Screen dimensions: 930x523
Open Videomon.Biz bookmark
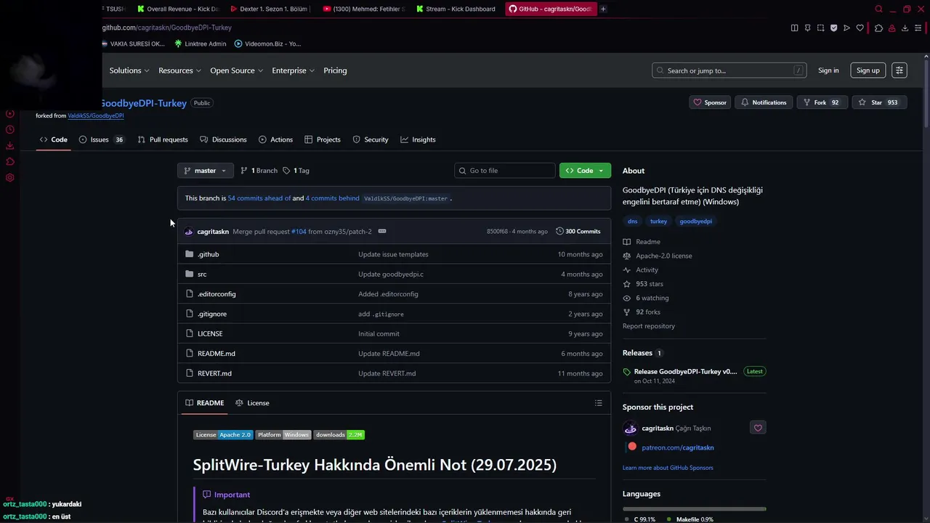tap(267, 44)
